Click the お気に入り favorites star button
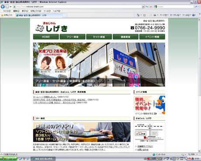This screenshot has height=161, width=201. click(x=7, y=15)
